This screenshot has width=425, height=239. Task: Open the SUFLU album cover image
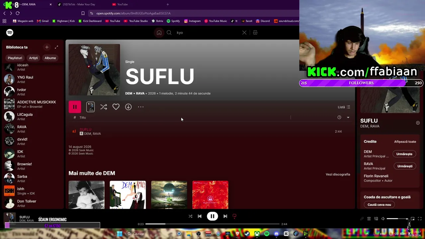point(94,70)
